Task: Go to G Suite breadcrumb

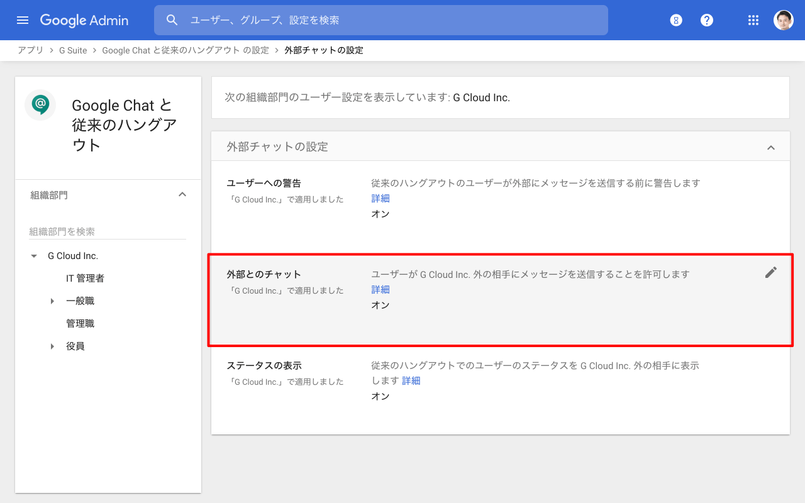Action: pos(73,50)
